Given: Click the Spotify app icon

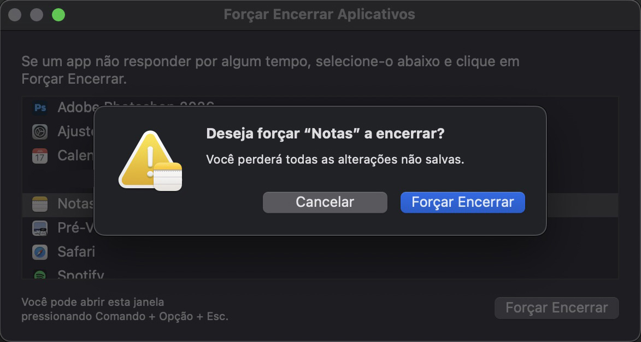Looking at the screenshot, I should (x=40, y=275).
